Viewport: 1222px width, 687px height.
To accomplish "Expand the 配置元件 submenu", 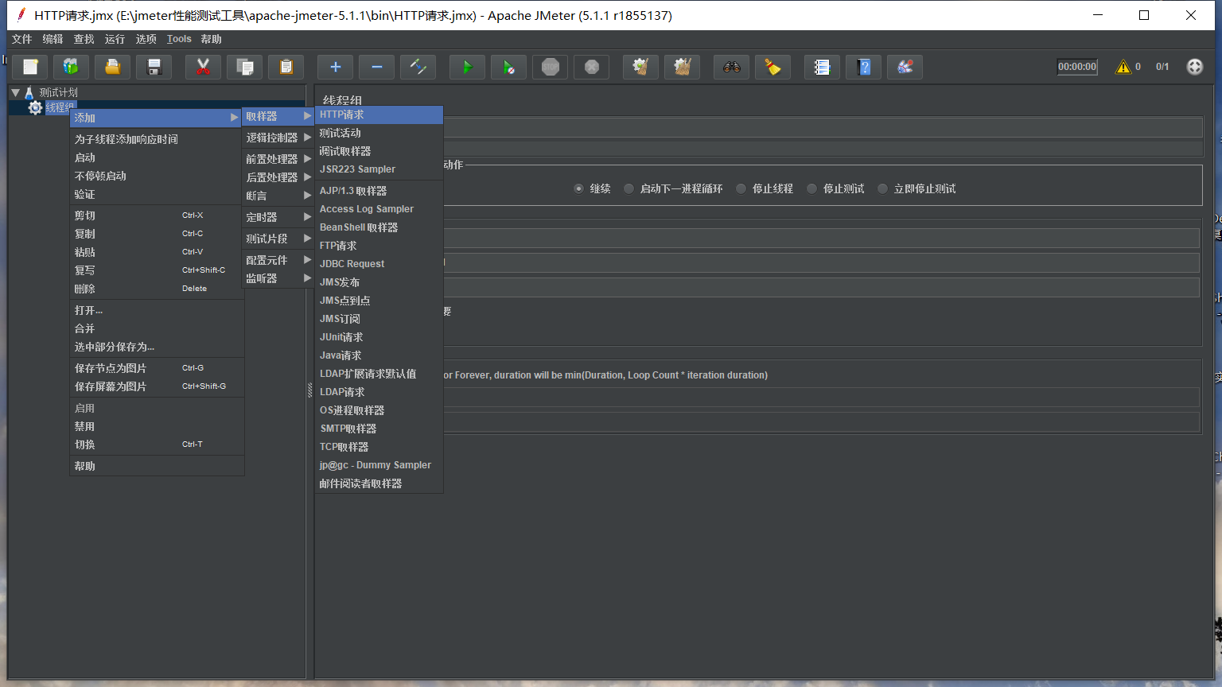I will tap(277, 260).
